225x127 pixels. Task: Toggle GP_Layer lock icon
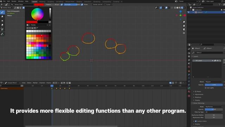point(220,61)
